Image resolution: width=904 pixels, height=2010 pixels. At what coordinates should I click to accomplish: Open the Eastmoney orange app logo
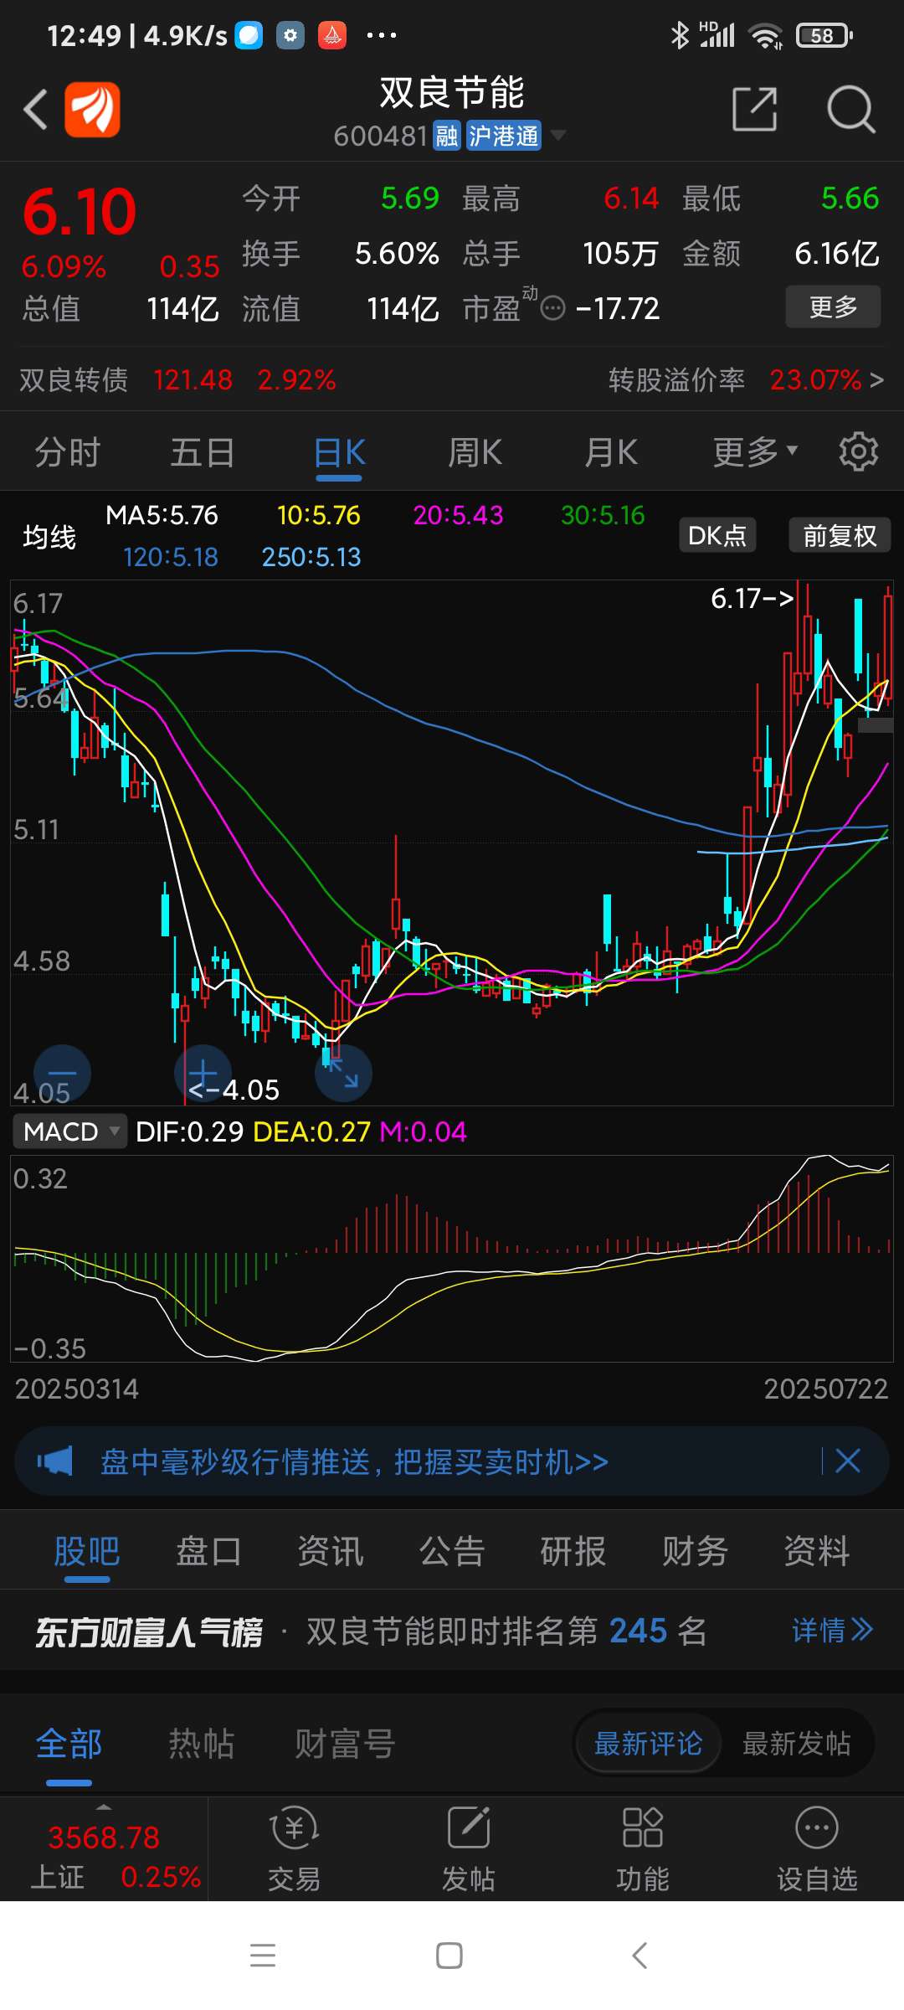[92, 109]
